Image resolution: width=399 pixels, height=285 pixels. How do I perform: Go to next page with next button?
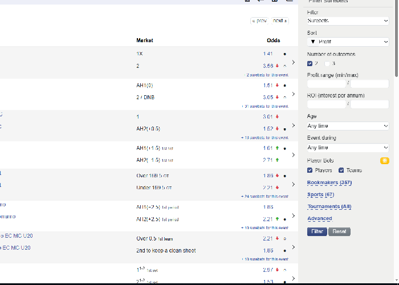tap(280, 21)
